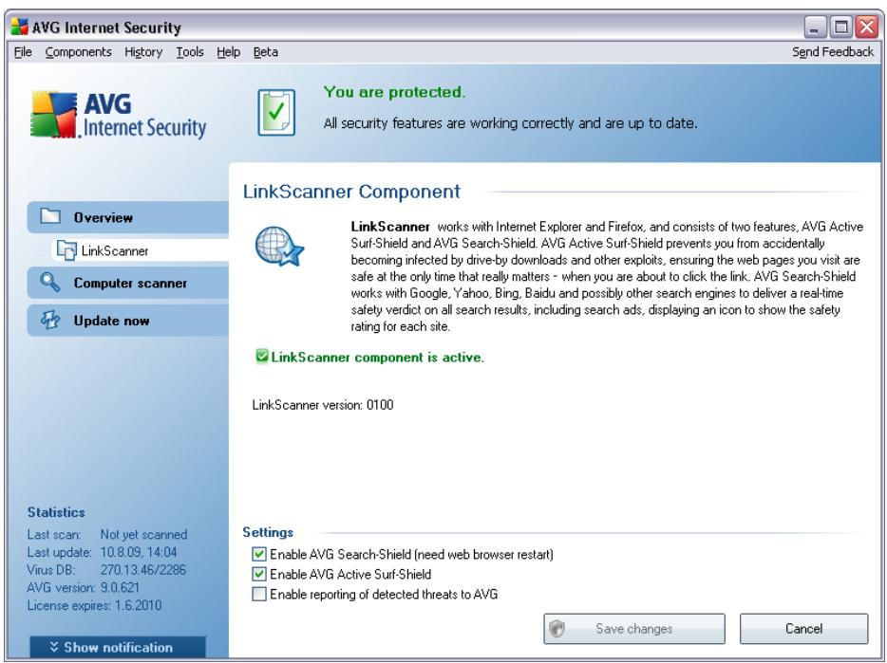Click Update now

click(x=128, y=321)
